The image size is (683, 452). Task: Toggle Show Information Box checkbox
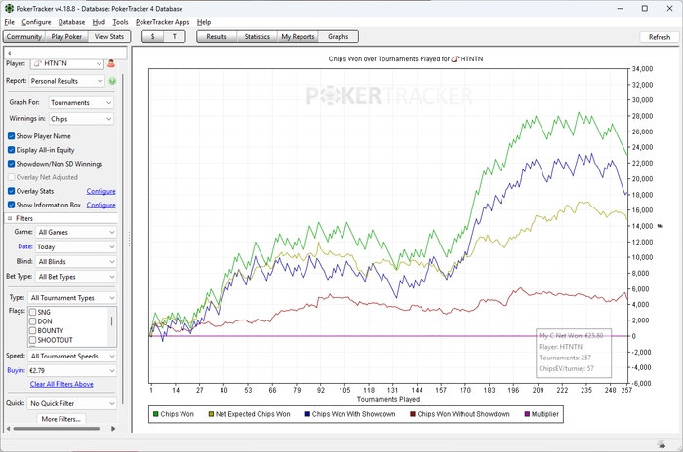(x=12, y=205)
